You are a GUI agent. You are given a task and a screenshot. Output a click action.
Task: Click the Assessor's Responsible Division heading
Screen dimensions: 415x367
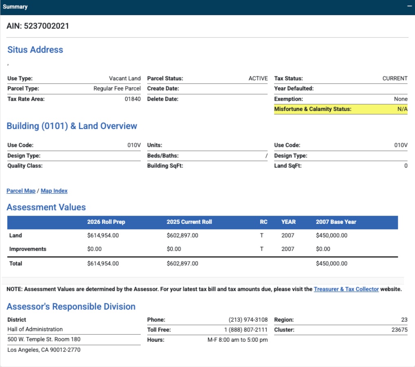71,307
